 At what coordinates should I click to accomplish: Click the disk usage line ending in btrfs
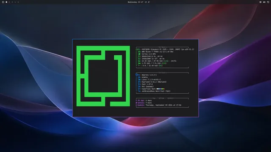(x=159, y=61)
